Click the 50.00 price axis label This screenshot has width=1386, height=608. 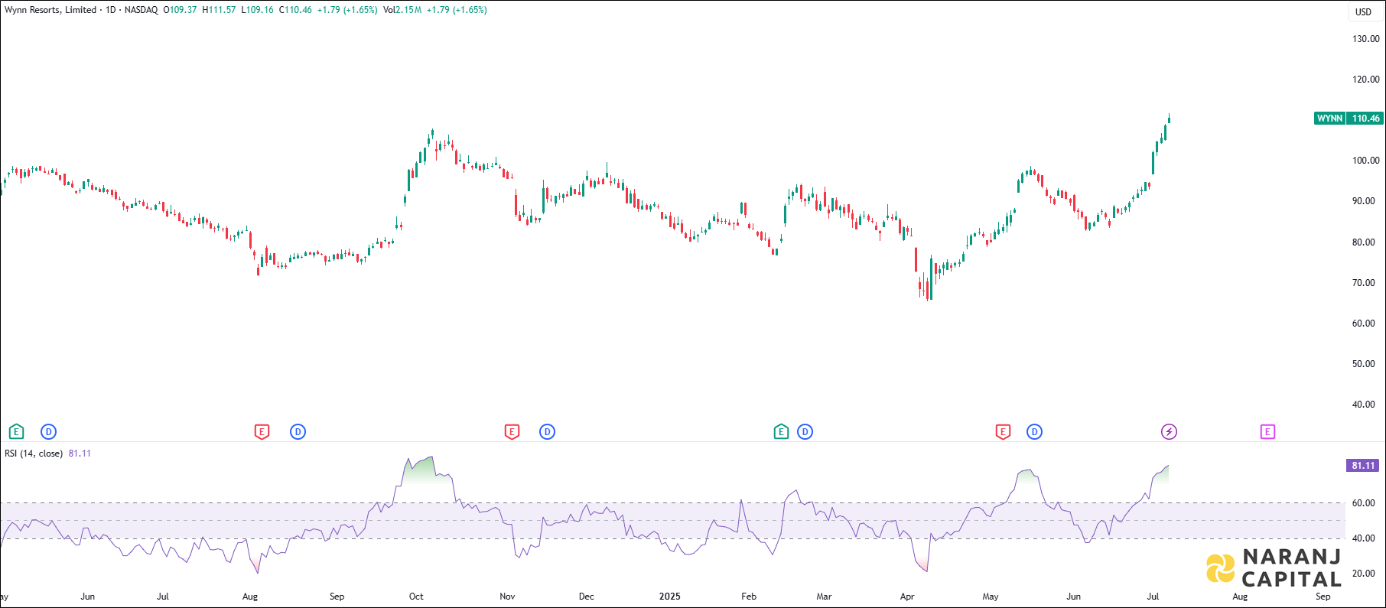(x=1364, y=364)
